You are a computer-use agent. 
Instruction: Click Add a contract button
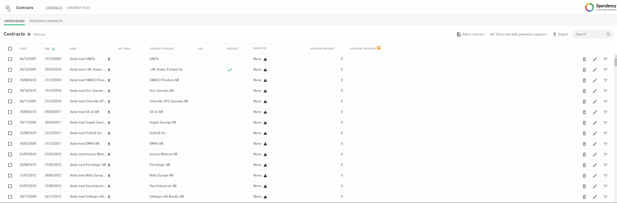point(470,34)
